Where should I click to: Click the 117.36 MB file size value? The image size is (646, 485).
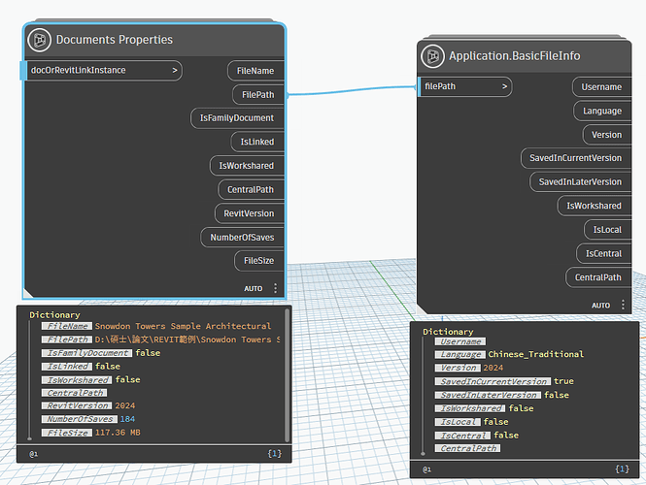pos(118,433)
